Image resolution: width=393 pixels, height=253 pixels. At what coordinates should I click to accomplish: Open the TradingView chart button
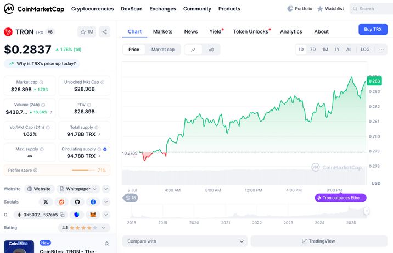[x=319, y=241]
